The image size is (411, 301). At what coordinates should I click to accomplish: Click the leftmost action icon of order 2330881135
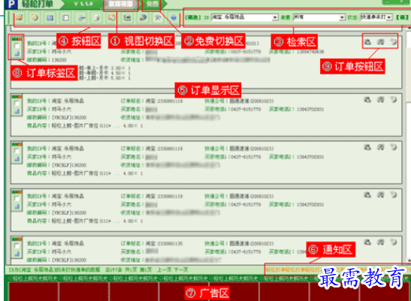[367, 242]
